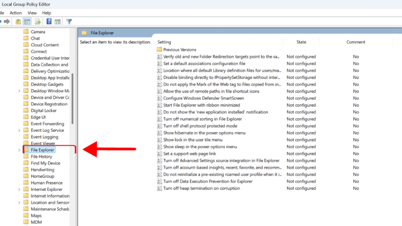Image resolution: width=402 pixels, height=226 pixels.
Task: Select the Chat folder in tree
Action: [x=35, y=38]
